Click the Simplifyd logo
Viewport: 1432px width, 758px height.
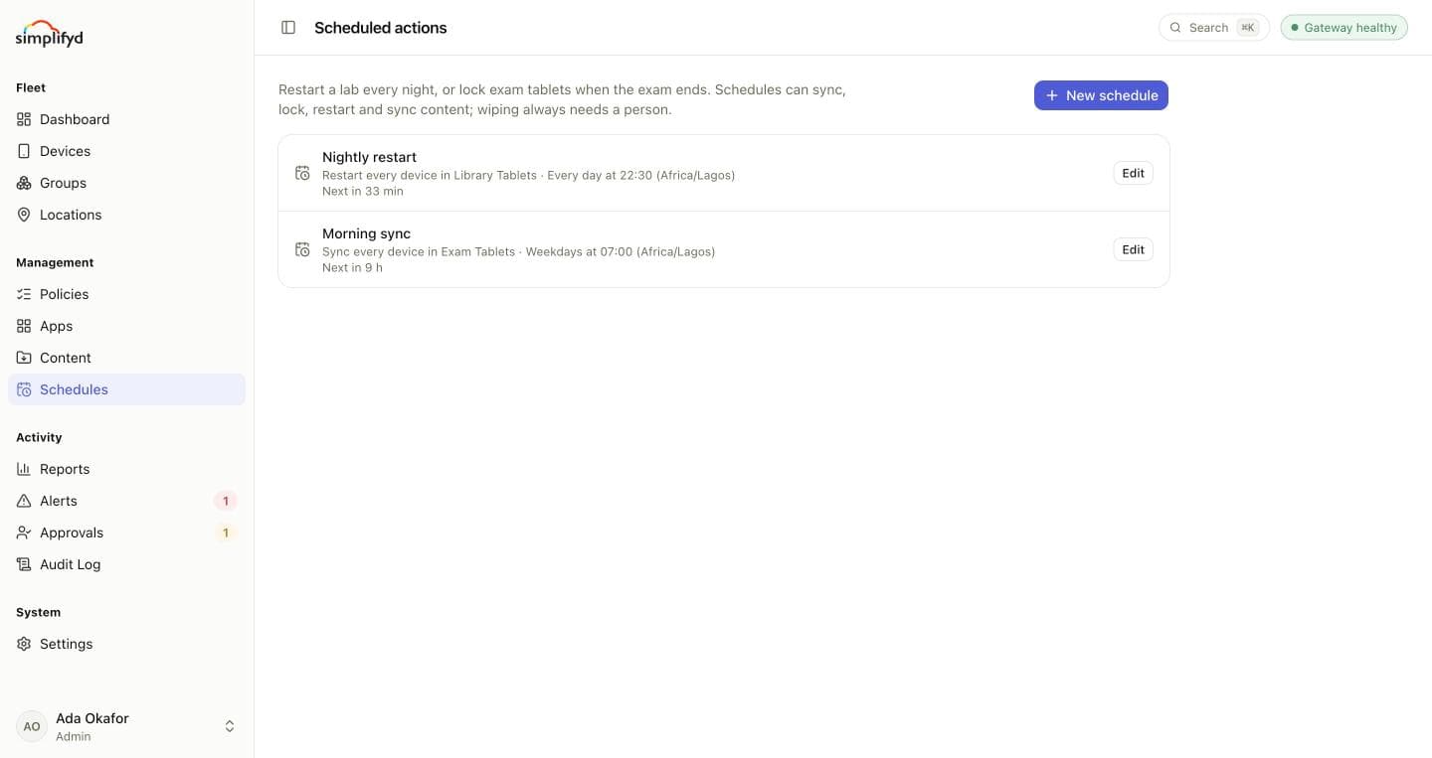pyautogui.click(x=50, y=34)
